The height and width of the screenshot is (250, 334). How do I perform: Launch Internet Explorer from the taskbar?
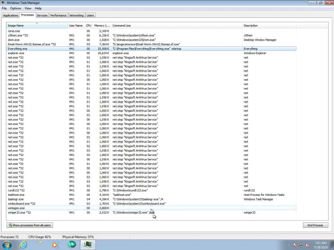[x=23, y=245]
